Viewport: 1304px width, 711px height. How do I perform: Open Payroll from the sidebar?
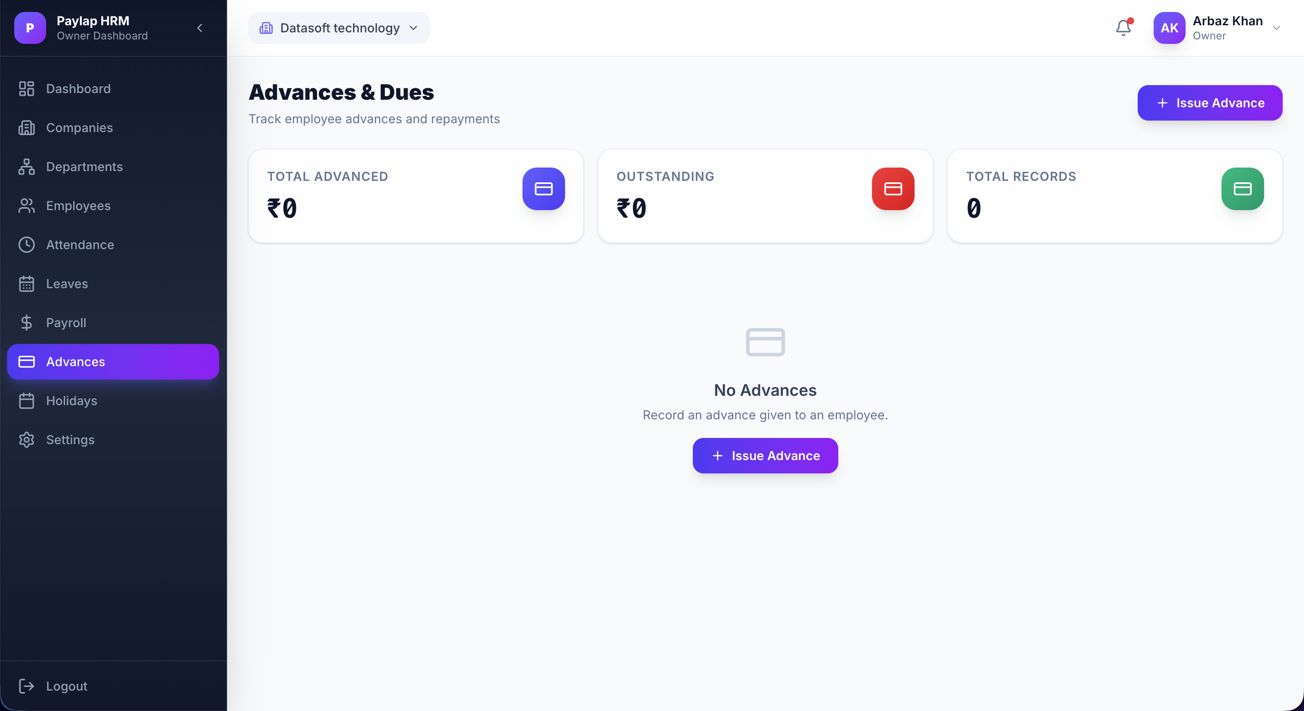[66, 322]
